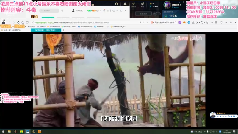Screen dimensions: 238x134
Task: Open the 腾讯视频 bookmark
Action: click(x=69, y=27)
